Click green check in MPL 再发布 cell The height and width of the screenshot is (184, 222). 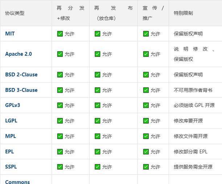pos(98,136)
